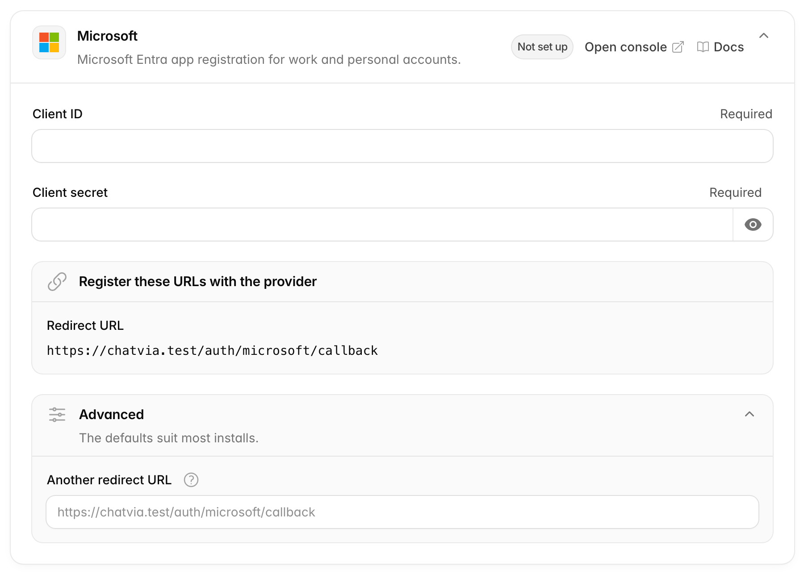Click the Microsoft logo icon
This screenshot has height=574, width=804.
tap(49, 42)
